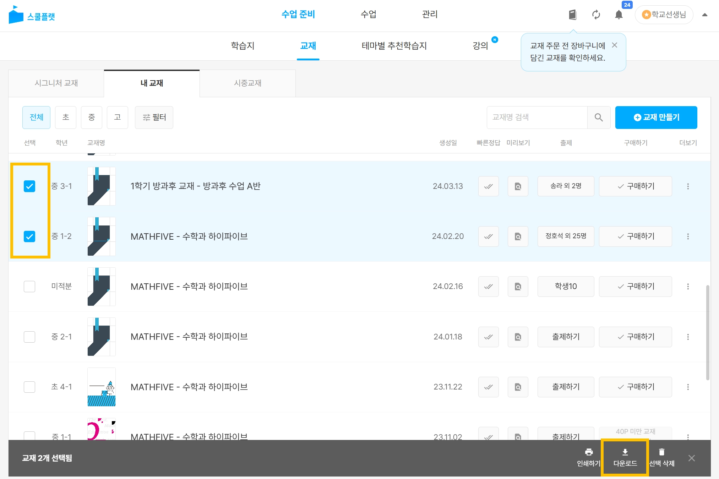Uncheck the 중 3-1 textbook checkbox
Viewport: 719px width, 479px height.
(x=29, y=186)
